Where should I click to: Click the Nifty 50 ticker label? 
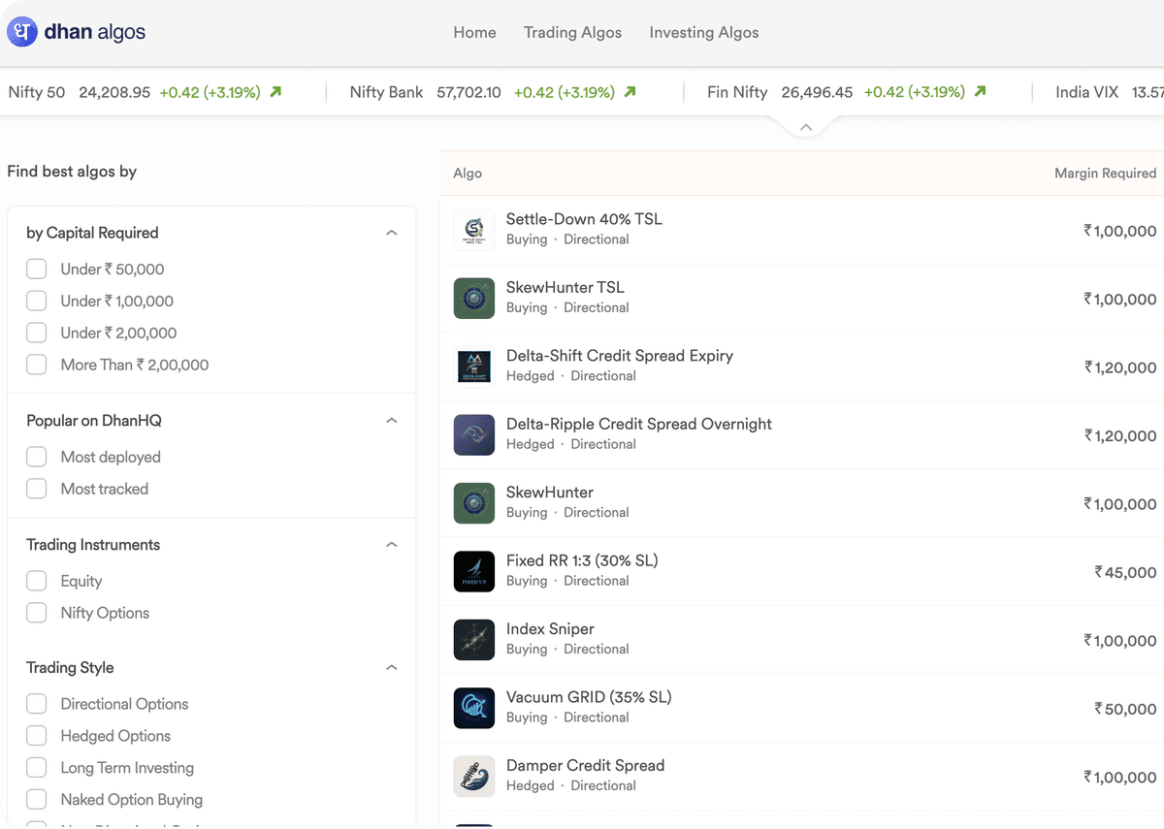point(37,92)
